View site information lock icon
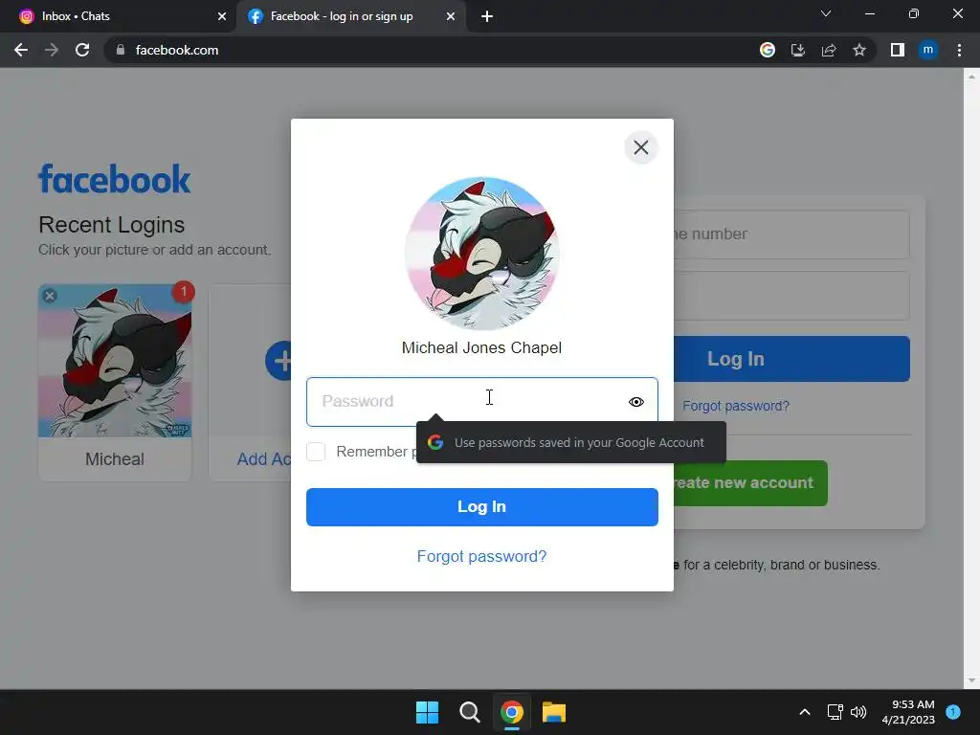 (x=121, y=50)
